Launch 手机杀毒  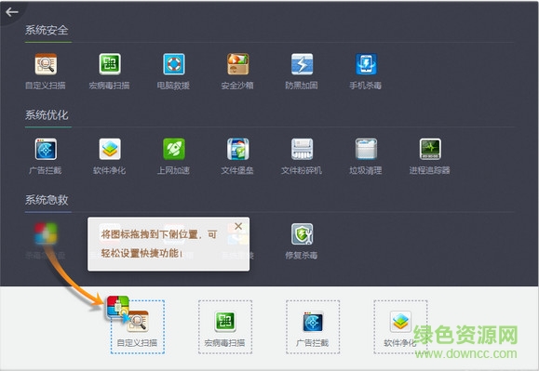[x=366, y=71]
